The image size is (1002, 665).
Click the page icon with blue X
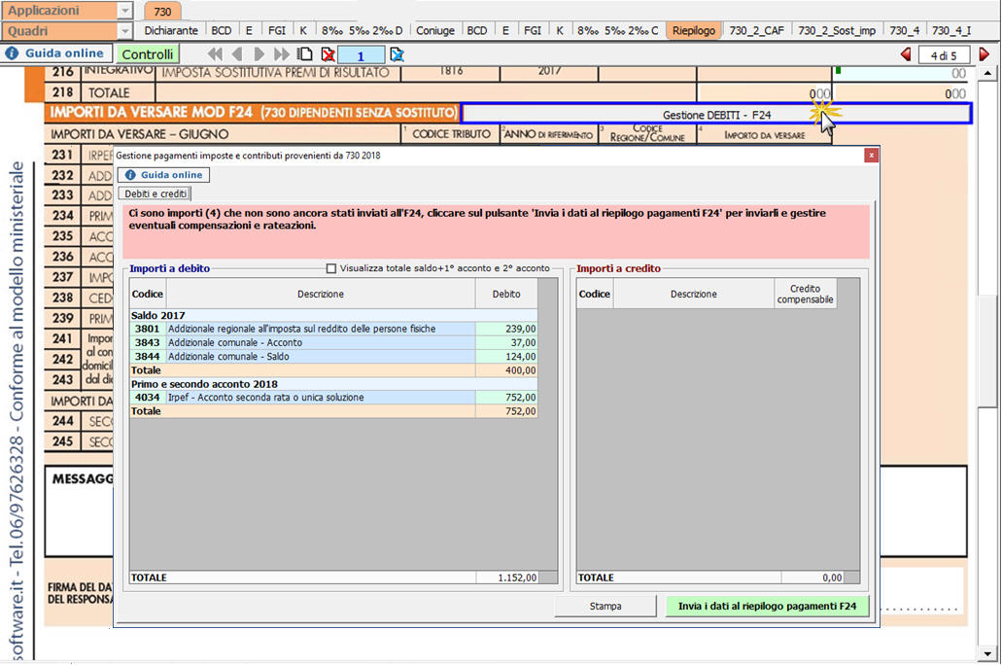[397, 54]
